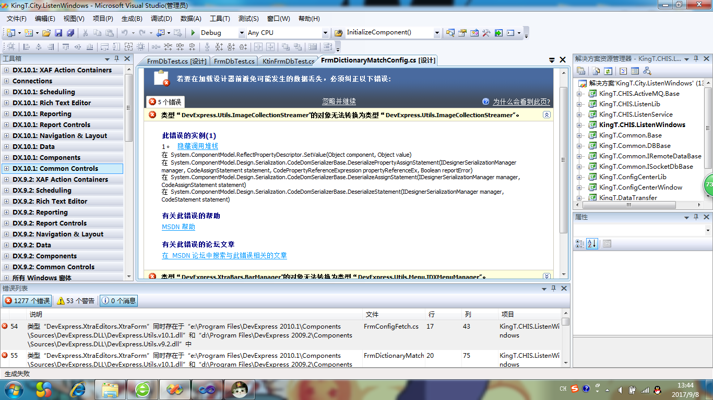713x400 pixels.
Task: Pin the Toolbox panel (auto-hide)
Action: click(x=116, y=59)
